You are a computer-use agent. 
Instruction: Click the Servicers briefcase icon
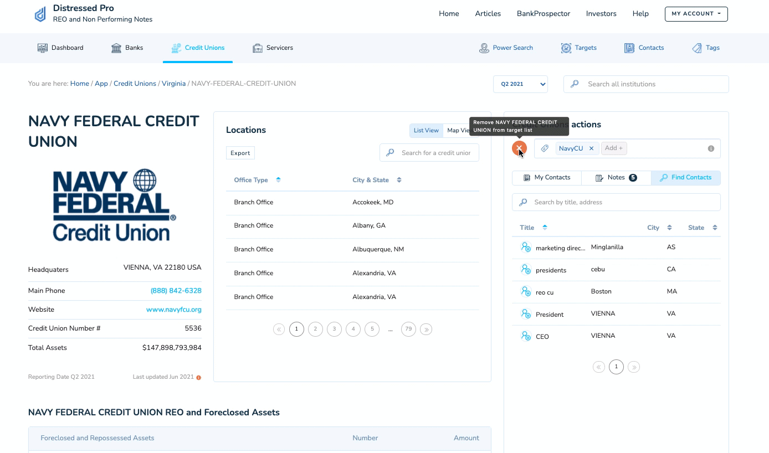258,48
